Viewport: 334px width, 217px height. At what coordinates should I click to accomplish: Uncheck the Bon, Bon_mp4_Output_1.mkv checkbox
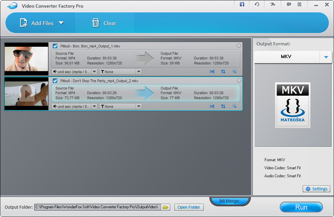pos(55,46)
